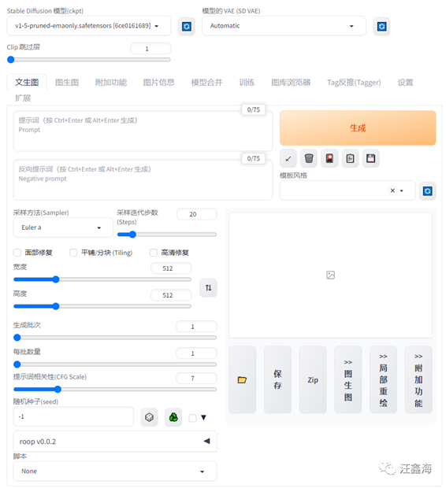Click the clipboard paste styles icon
This screenshot has width=446, height=488.
click(x=350, y=158)
